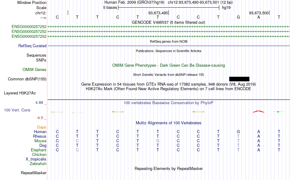Select the RefSeq Curated blue gene line
This screenshot has width=290, height=180.
169,46
